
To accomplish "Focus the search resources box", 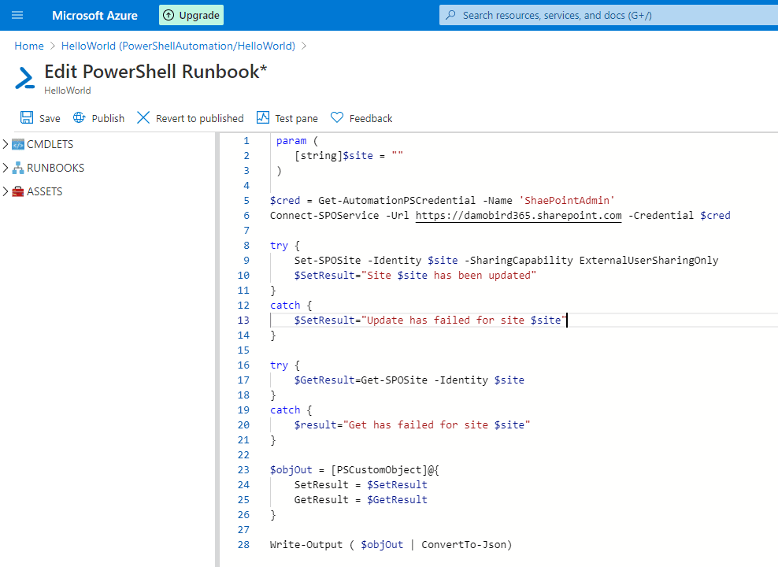I will [606, 15].
